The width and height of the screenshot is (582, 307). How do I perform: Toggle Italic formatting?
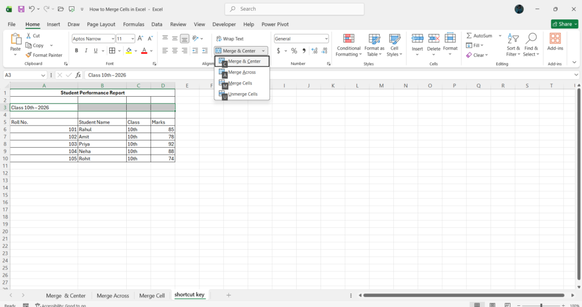point(86,51)
